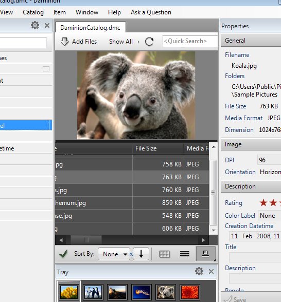Select the penguins thumbnail in Tray
This screenshot has height=302, width=281.
[x=93, y=292]
